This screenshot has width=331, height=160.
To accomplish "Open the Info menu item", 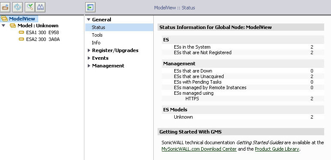I will click(x=96, y=43).
